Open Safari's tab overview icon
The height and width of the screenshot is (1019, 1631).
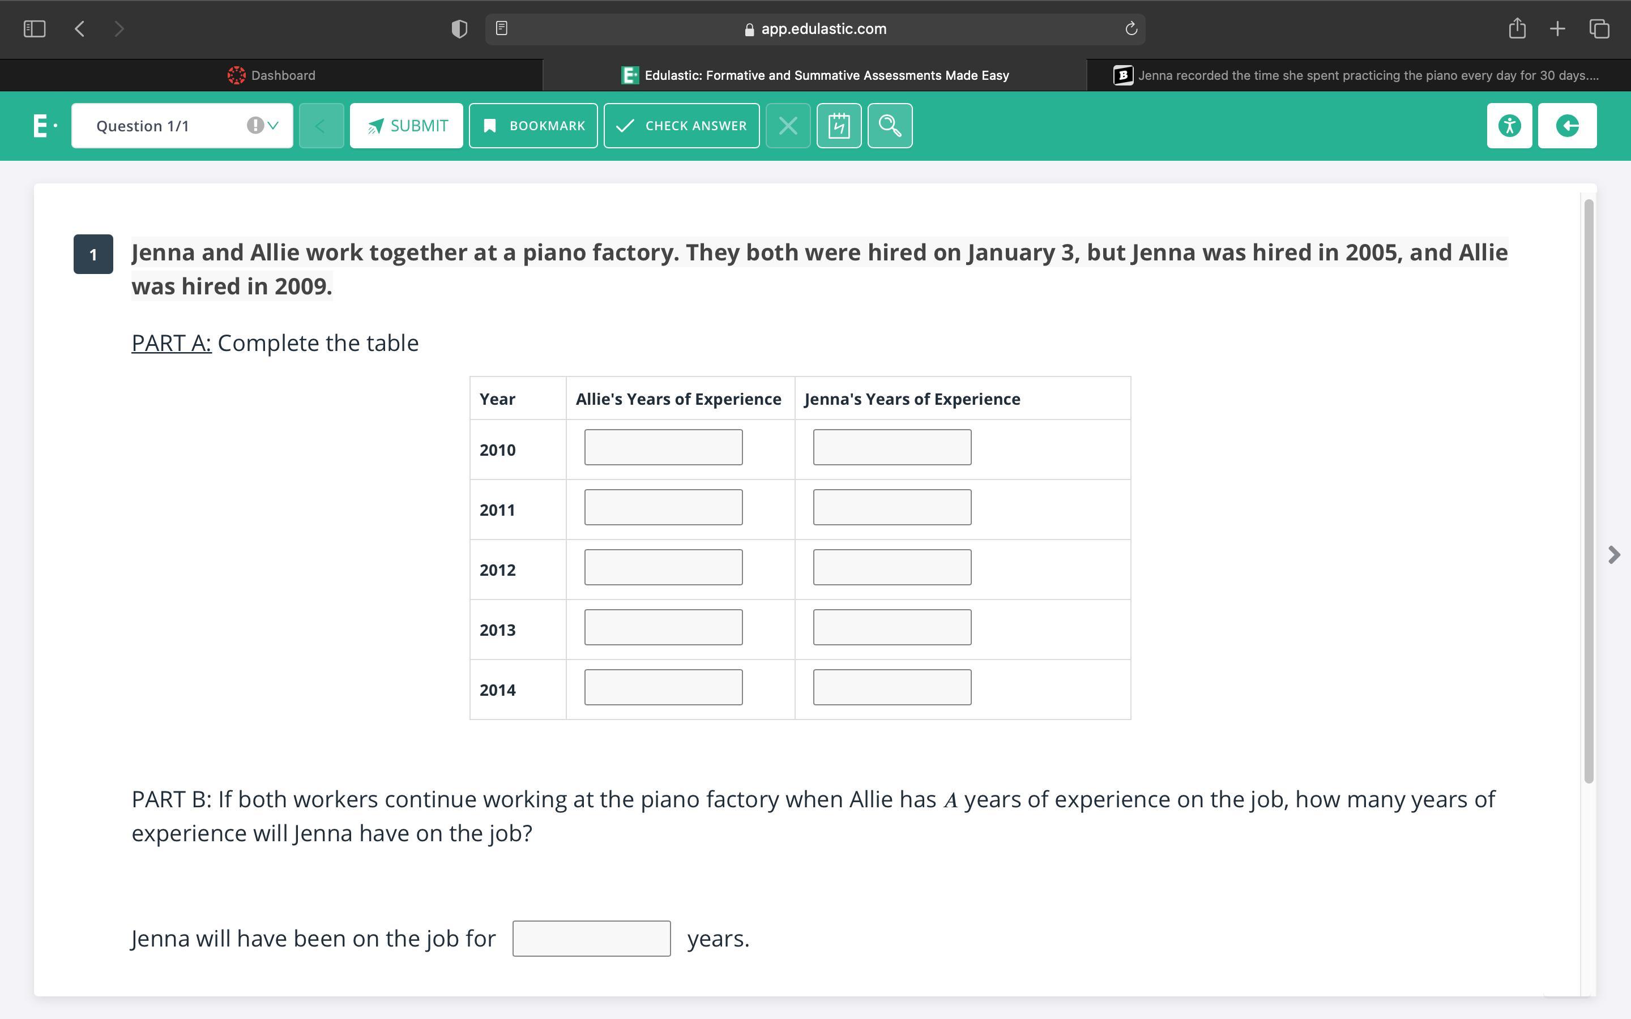pos(1599,28)
